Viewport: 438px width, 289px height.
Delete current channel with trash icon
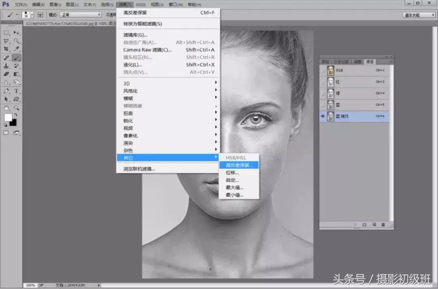click(x=383, y=224)
